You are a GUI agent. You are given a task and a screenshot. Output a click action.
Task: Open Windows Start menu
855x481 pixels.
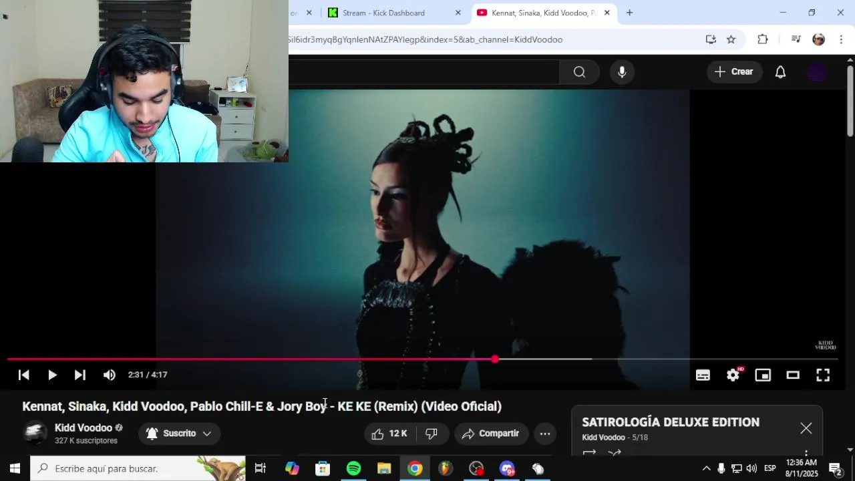[15, 468]
